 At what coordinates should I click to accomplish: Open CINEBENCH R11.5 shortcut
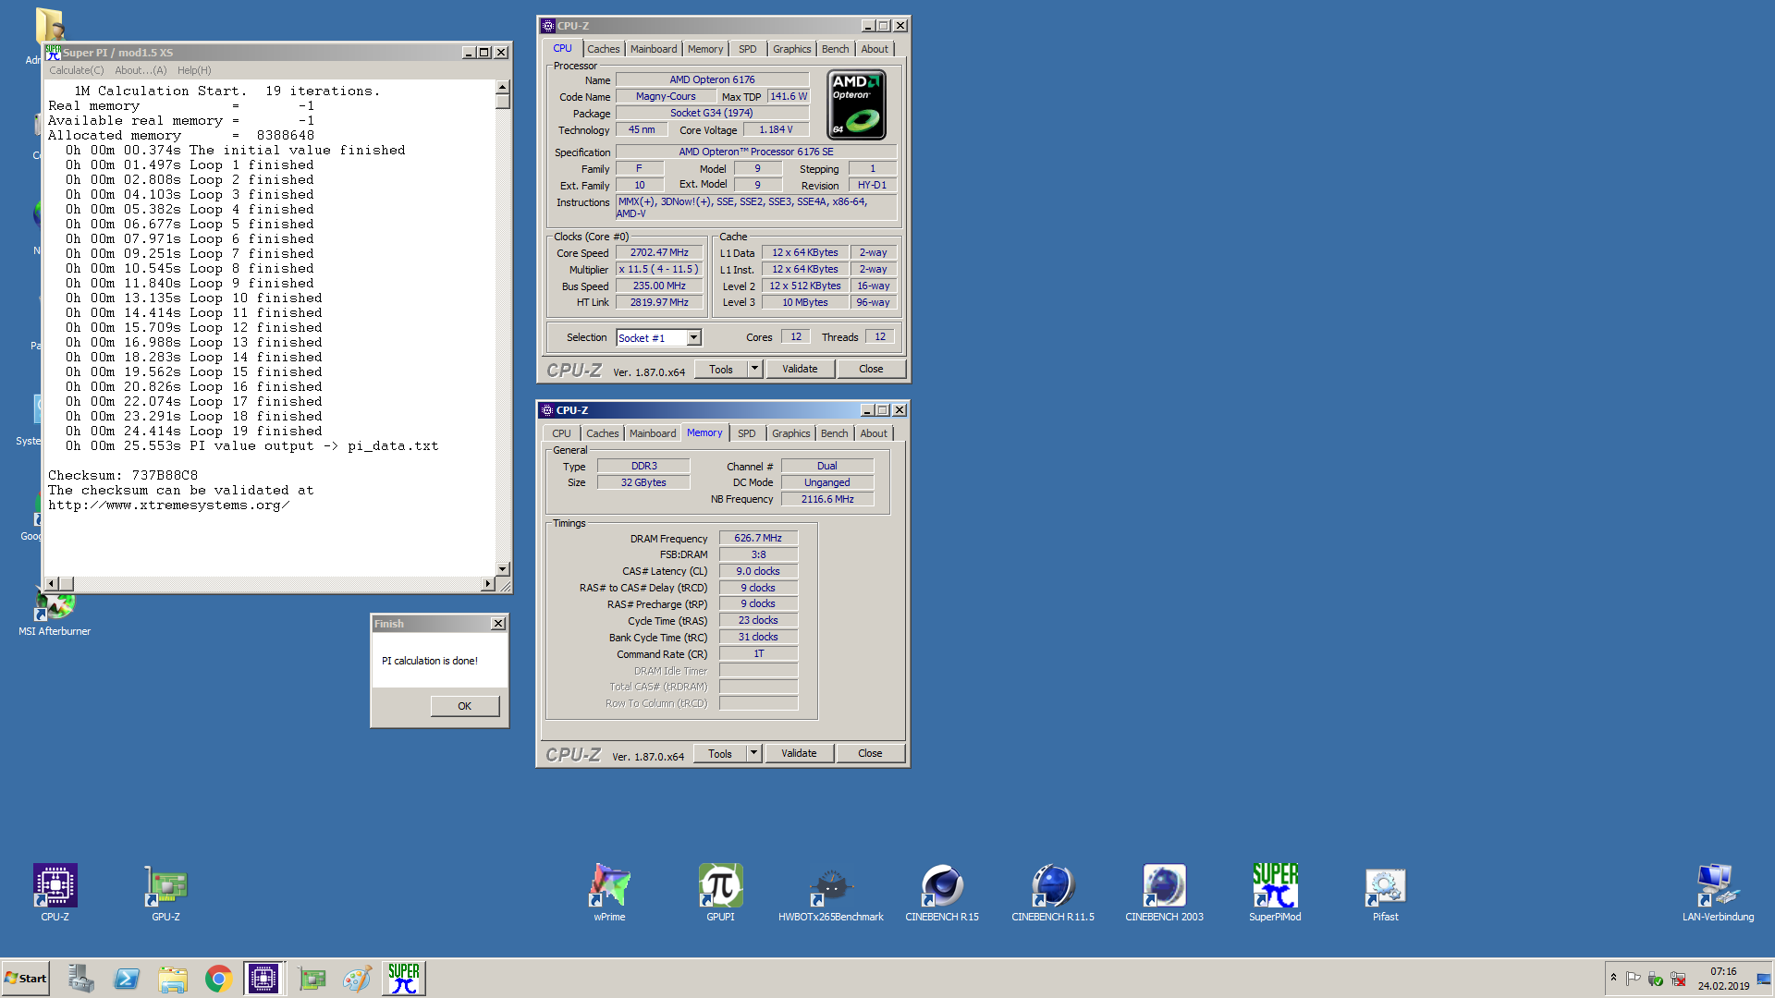coord(1053,892)
